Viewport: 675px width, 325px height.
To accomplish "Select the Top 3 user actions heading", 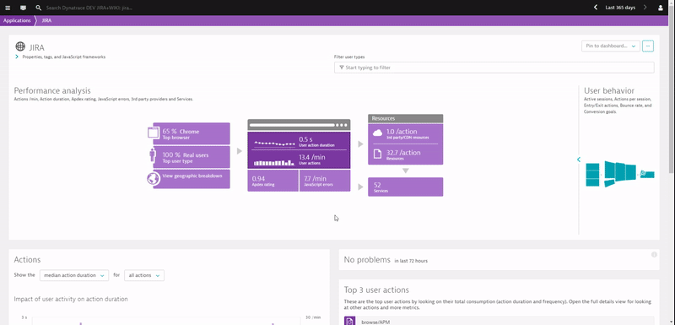I will coord(376,290).
